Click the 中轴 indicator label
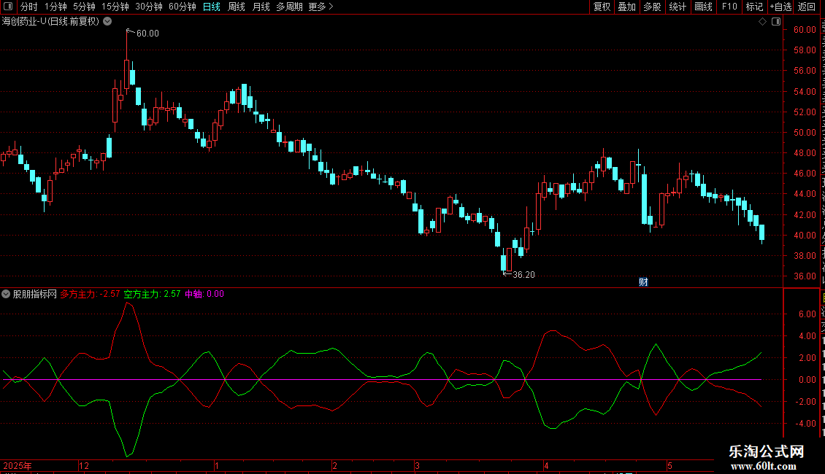Viewport: 825px width, 474px height. coord(204,295)
